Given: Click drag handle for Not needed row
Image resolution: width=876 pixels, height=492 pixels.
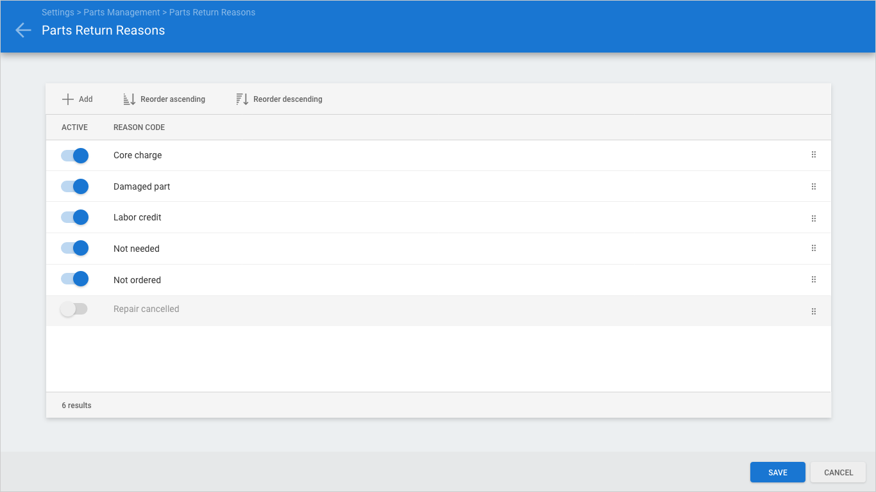Looking at the screenshot, I should (813, 249).
